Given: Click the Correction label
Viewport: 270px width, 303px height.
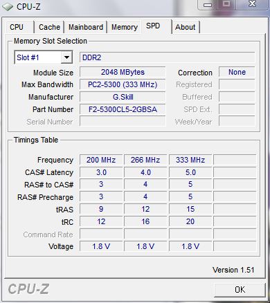Looking at the screenshot, I should 195,73.
